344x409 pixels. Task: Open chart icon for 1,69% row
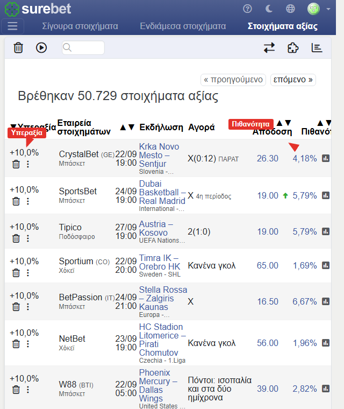(326, 265)
